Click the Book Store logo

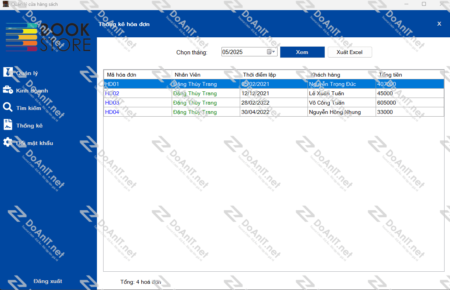[x=48, y=38]
